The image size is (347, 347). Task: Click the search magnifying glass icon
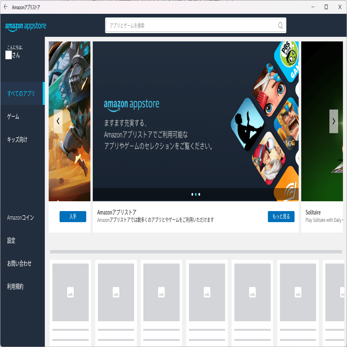click(280, 25)
